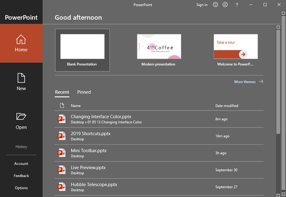This screenshot has height=197, width=286.
Task: Click PowerPoint file icon for Mini Toolbar.pptx
Action: [x=61, y=153]
